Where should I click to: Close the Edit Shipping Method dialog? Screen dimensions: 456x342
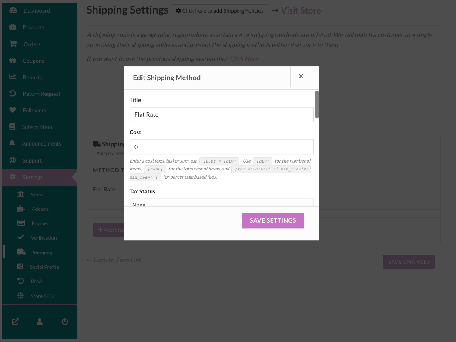[x=301, y=76]
